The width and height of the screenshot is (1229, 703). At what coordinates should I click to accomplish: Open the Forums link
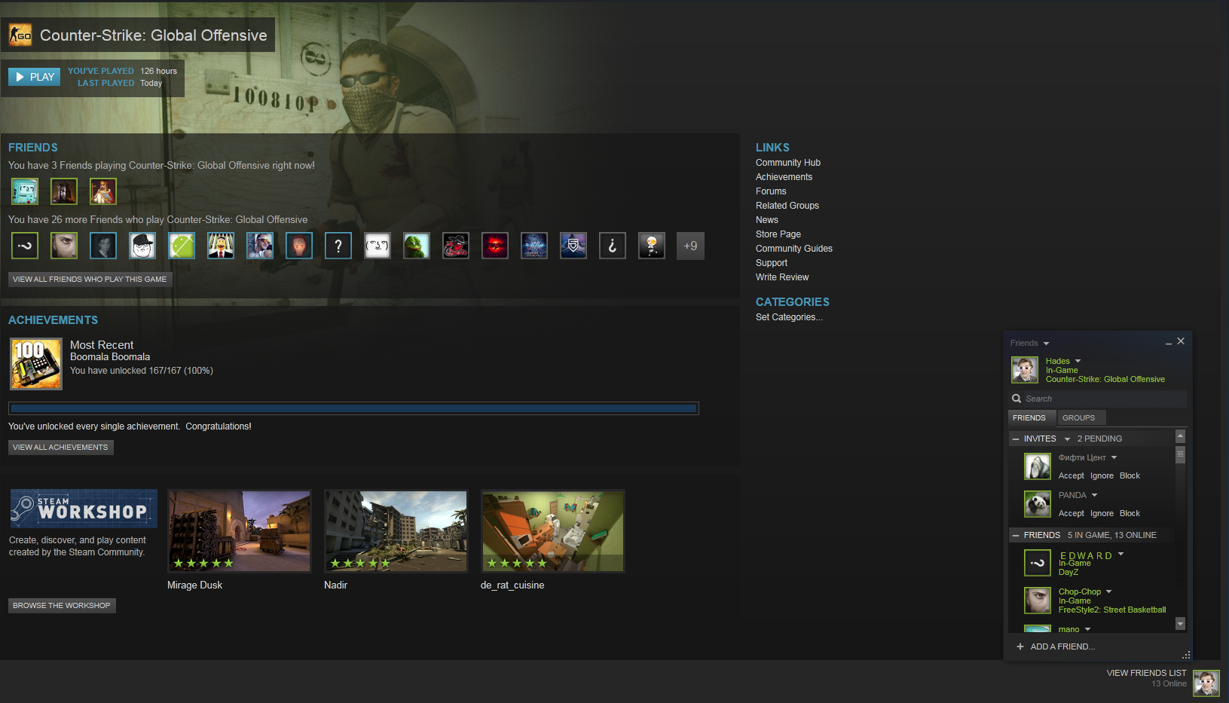click(x=771, y=191)
